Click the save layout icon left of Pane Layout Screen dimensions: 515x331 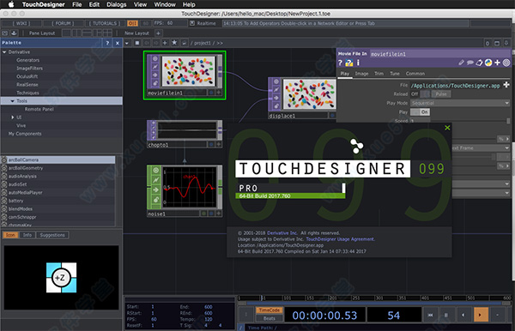point(14,33)
